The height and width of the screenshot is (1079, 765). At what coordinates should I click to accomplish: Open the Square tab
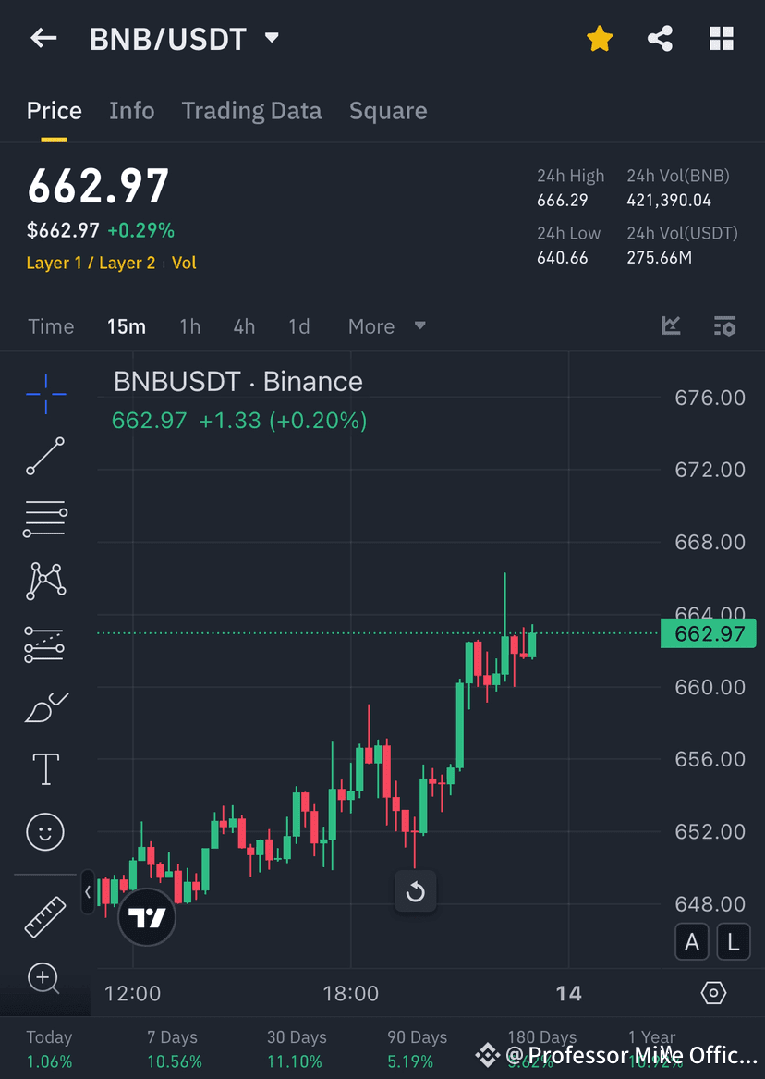(388, 110)
